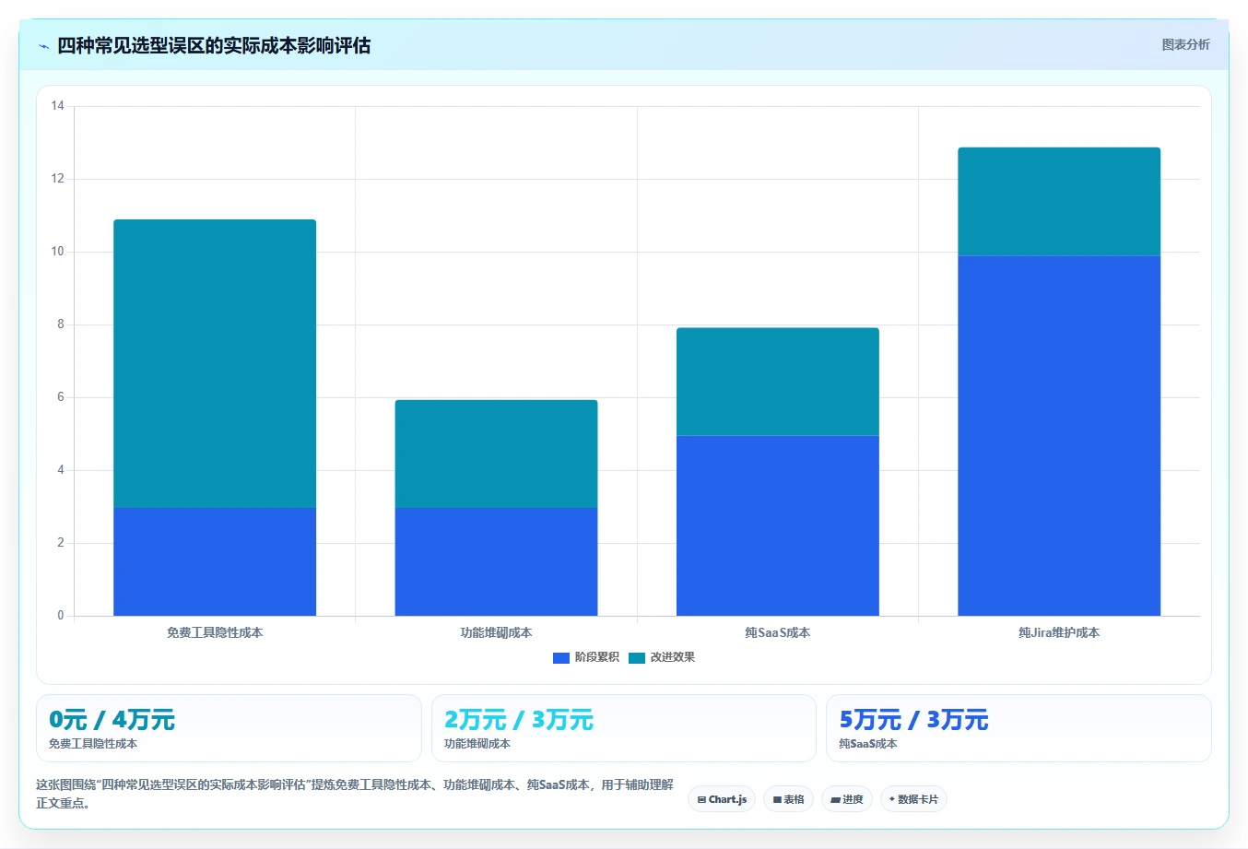Click the 图表分析 label in header
This screenshot has width=1248, height=849.
coord(1185,44)
